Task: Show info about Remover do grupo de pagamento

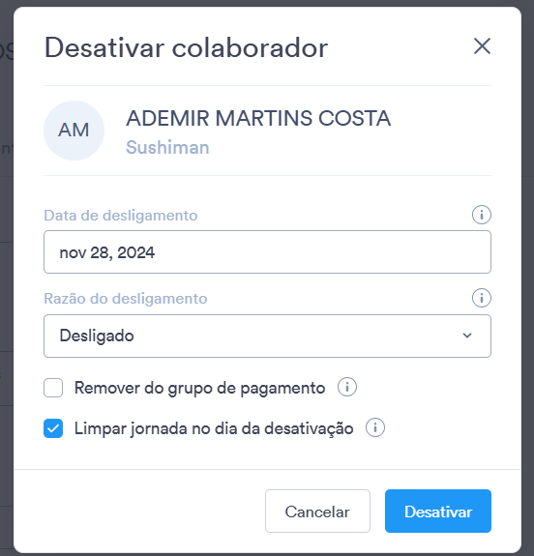Action: 347,387
